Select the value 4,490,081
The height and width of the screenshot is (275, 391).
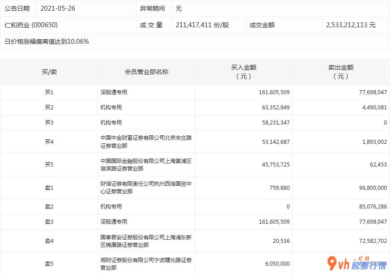pos(374,108)
